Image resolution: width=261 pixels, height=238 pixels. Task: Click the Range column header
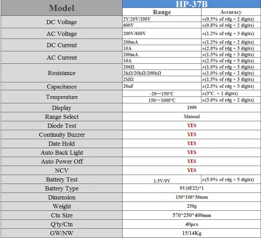pos(162,12)
